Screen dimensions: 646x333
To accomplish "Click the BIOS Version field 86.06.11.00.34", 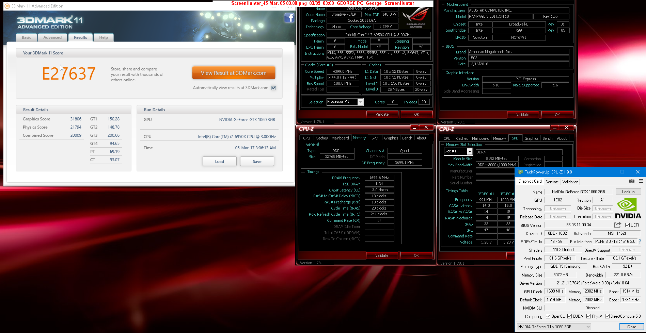I will [579, 225].
